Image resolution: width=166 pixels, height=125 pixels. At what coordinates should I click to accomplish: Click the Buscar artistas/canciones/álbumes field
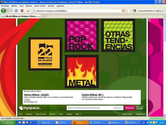tap(90, 108)
